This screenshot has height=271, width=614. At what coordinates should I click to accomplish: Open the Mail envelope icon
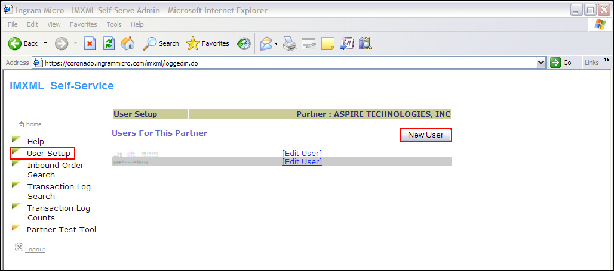click(266, 43)
